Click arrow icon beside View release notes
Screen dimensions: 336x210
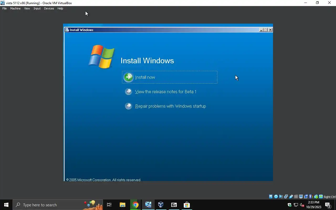coord(128,91)
